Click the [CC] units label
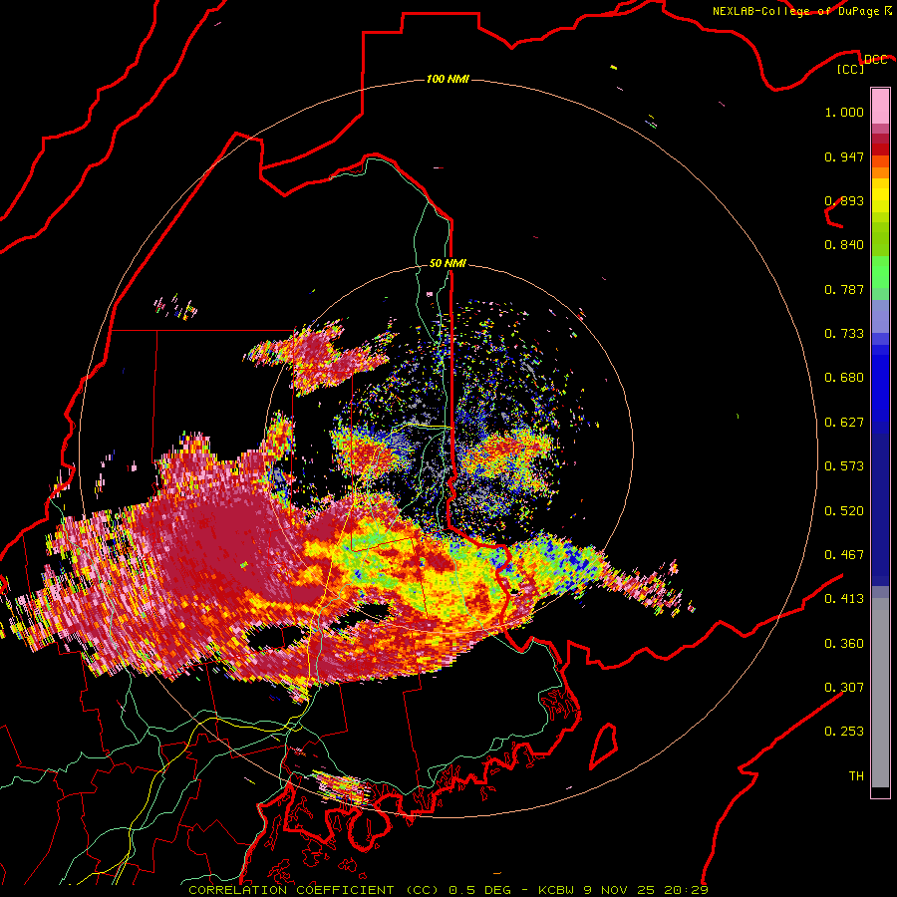The width and height of the screenshot is (897, 897). [851, 69]
